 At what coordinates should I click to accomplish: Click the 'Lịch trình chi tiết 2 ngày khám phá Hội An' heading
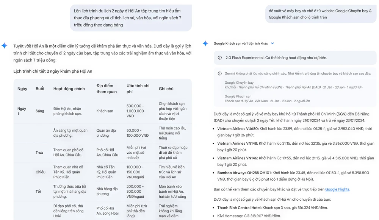(53, 71)
